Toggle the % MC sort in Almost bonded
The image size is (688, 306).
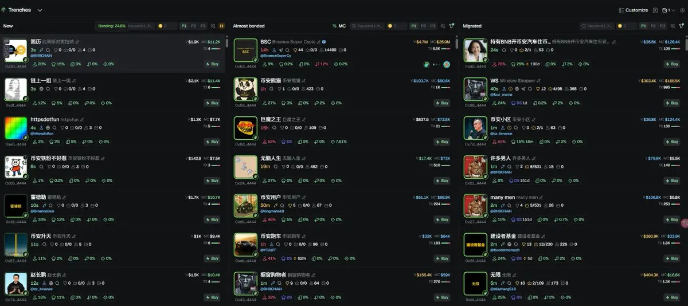tap(339, 26)
